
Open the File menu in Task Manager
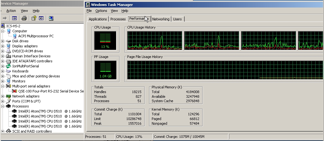click(89, 11)
